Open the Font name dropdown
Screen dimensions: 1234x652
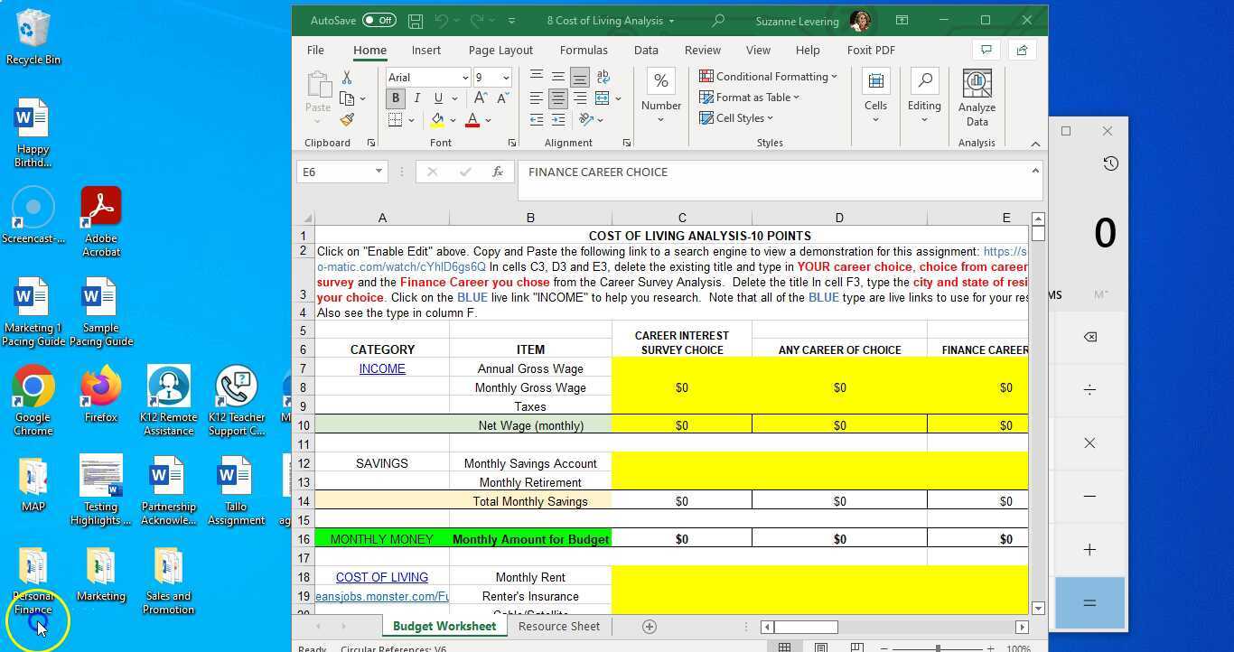(465, 77)
